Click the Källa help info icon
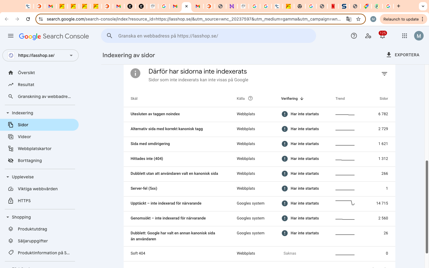The width and height of the screenshot is (429, 268). (x=250, y=99)
